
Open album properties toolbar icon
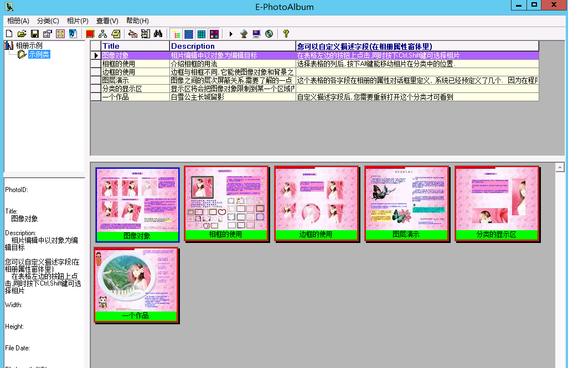[x=48, y=34]
